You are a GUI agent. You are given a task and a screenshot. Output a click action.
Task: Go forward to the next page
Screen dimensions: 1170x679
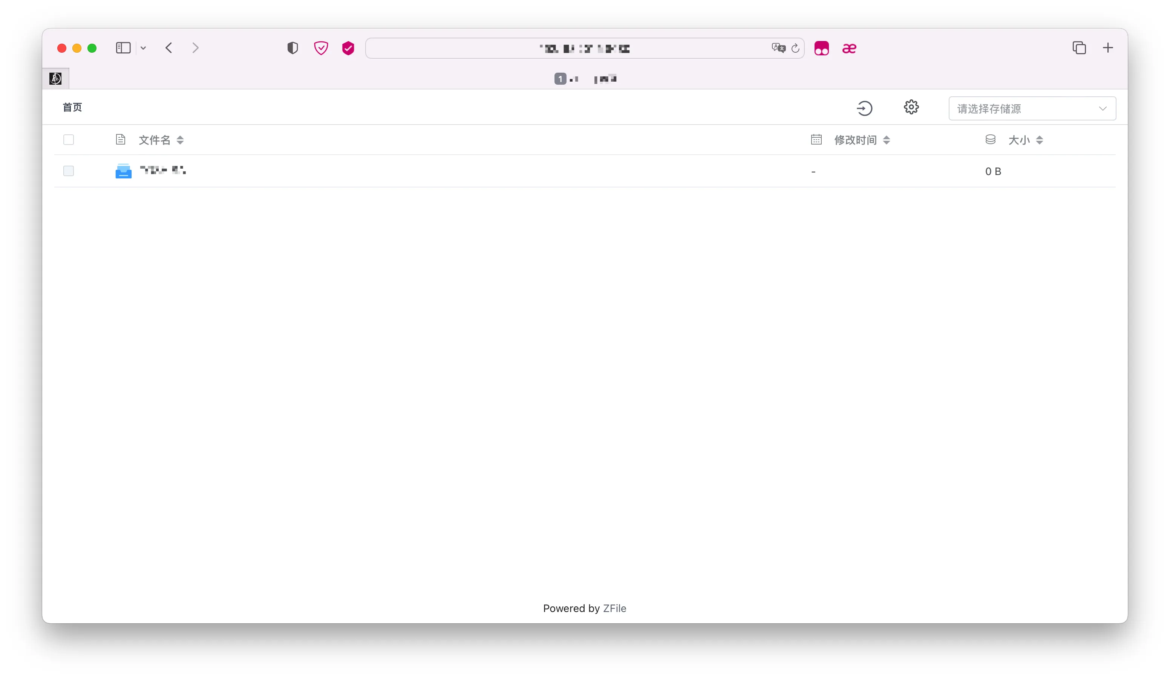pos(196,48)
